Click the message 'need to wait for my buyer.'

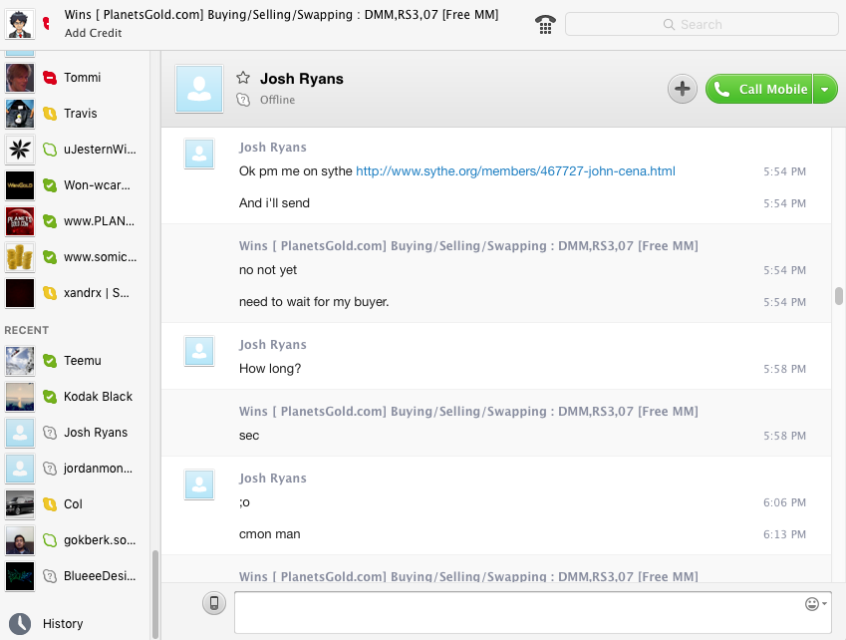click(314, 302)
